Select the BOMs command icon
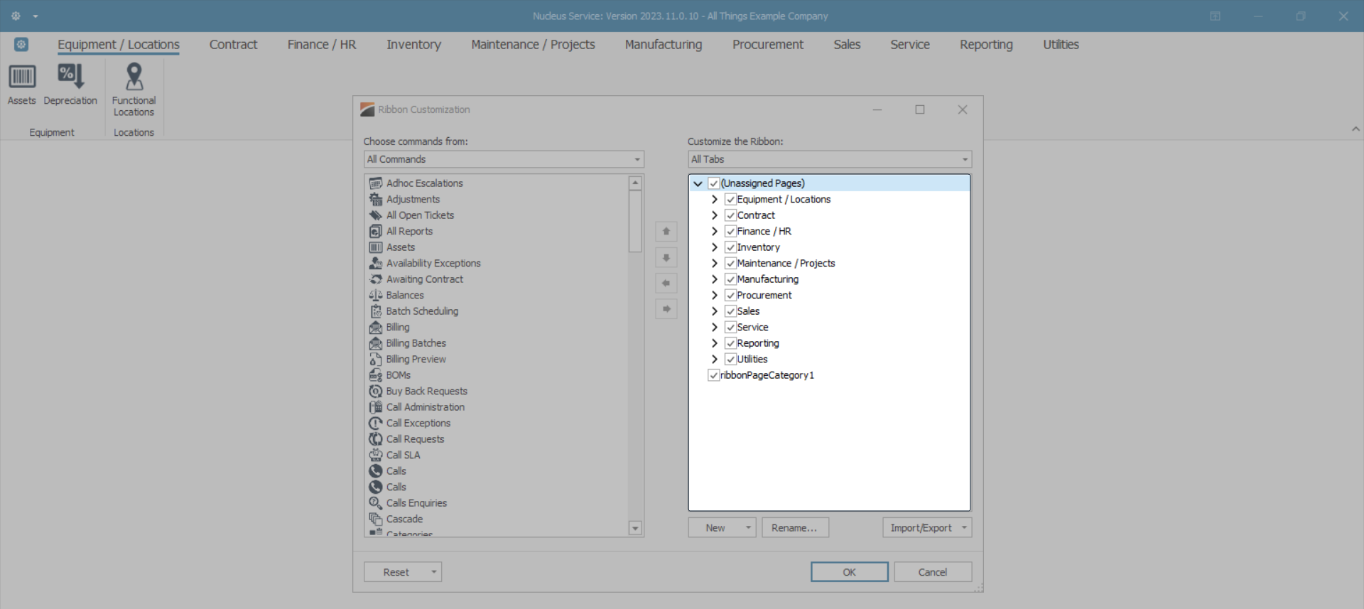The width and height of the screenshot is (1364, 609). pos(376,375)
